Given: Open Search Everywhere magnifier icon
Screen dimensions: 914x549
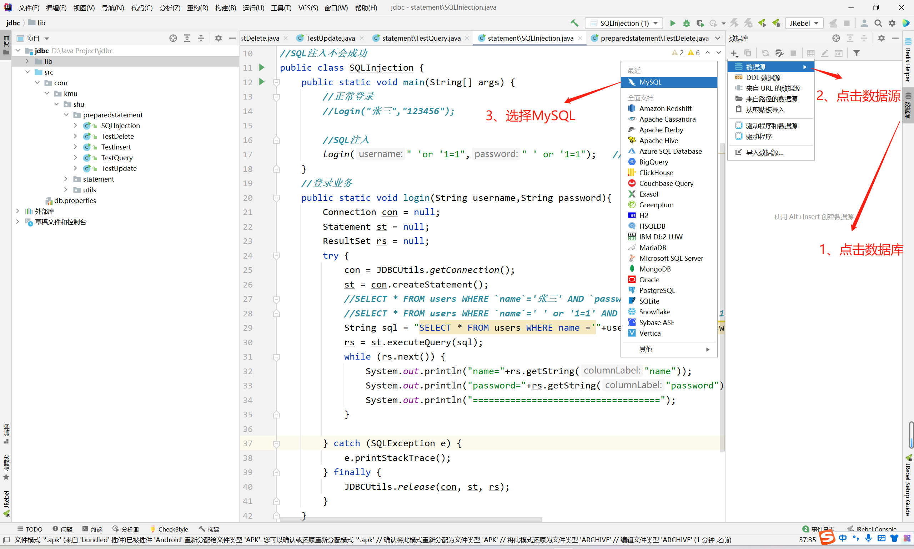Looking at the screenshot, I should coord(878,23).
